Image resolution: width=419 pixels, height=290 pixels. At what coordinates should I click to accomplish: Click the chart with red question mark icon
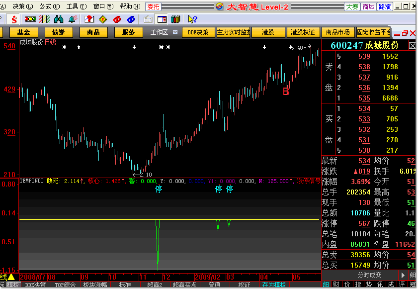pos(89,19)
